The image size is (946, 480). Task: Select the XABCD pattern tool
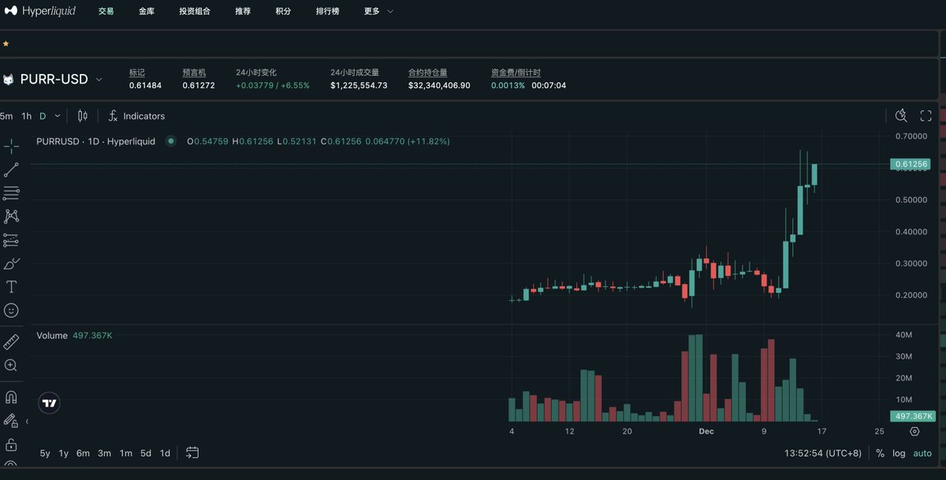[x=11, y=216]
